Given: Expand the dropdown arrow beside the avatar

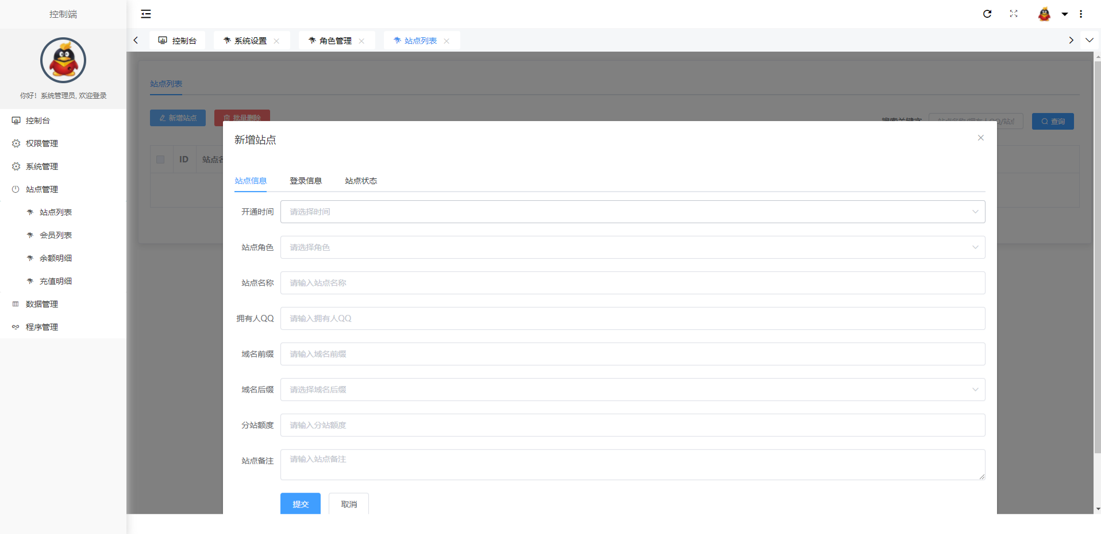Looking at the screenshot, I should pos(1065,14).
